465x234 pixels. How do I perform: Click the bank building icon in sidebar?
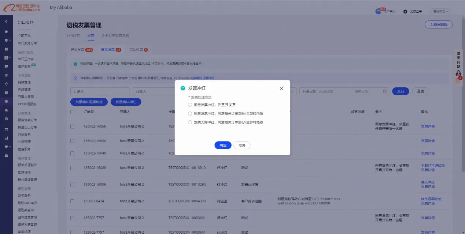click(x=6, y=119)
